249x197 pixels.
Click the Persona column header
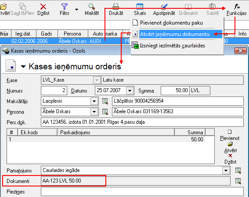[x=73, y=34]
